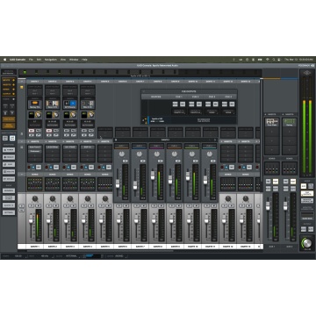This screenshot has width=316, height=316.
Task: Click the pan knob on channel 3
Action: 70,198
